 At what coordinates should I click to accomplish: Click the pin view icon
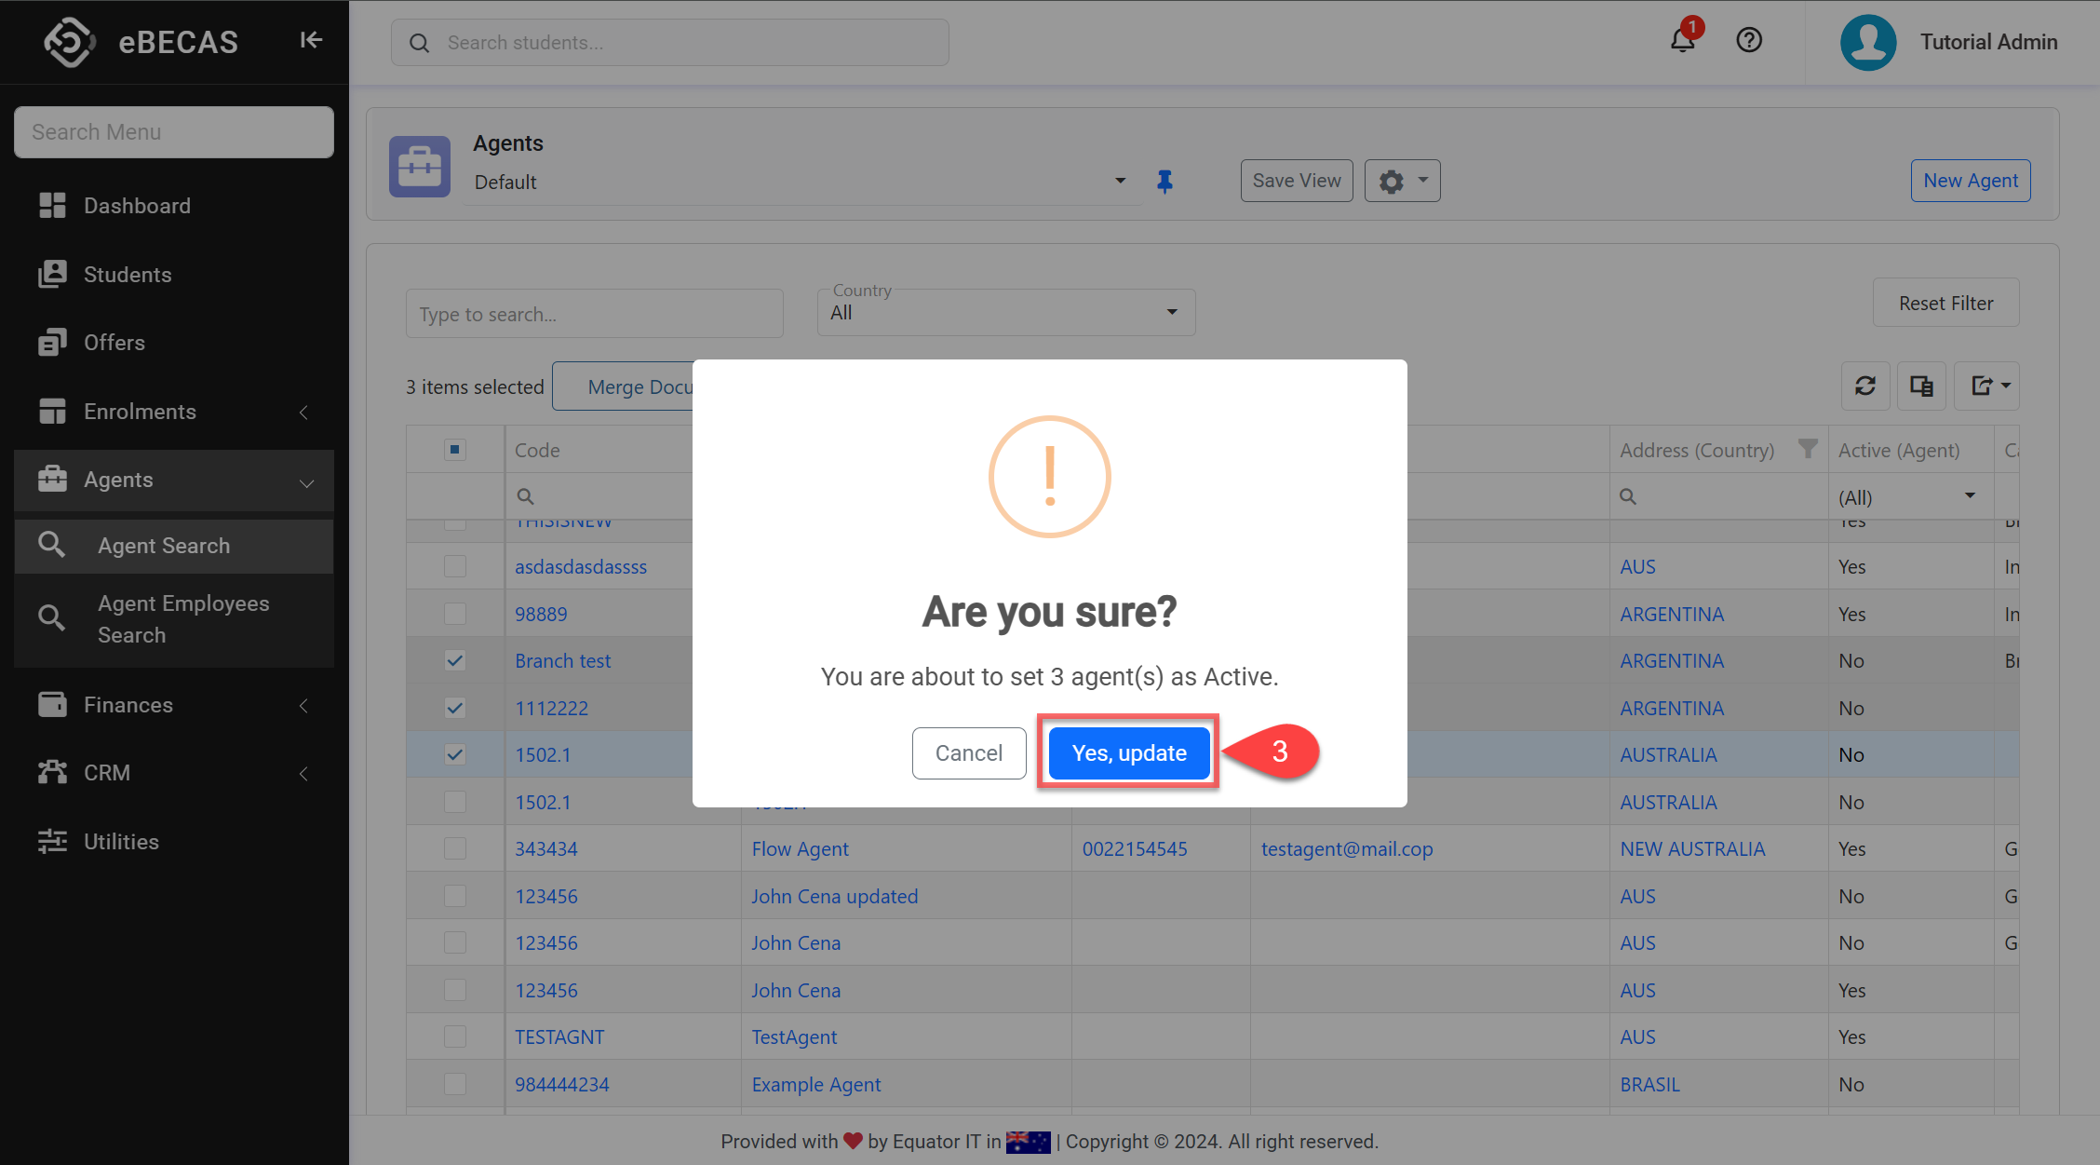click(x=1164, y=182)
